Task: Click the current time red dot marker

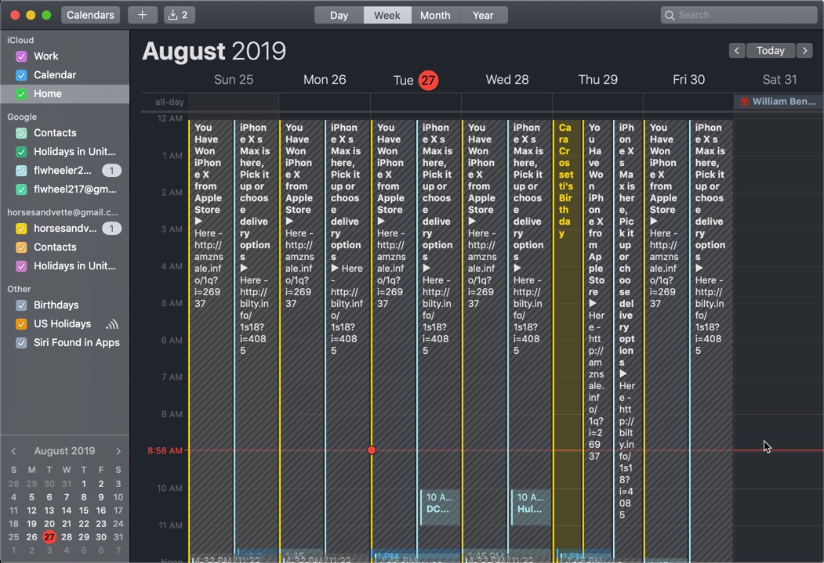Action: [x=372, y=450]
